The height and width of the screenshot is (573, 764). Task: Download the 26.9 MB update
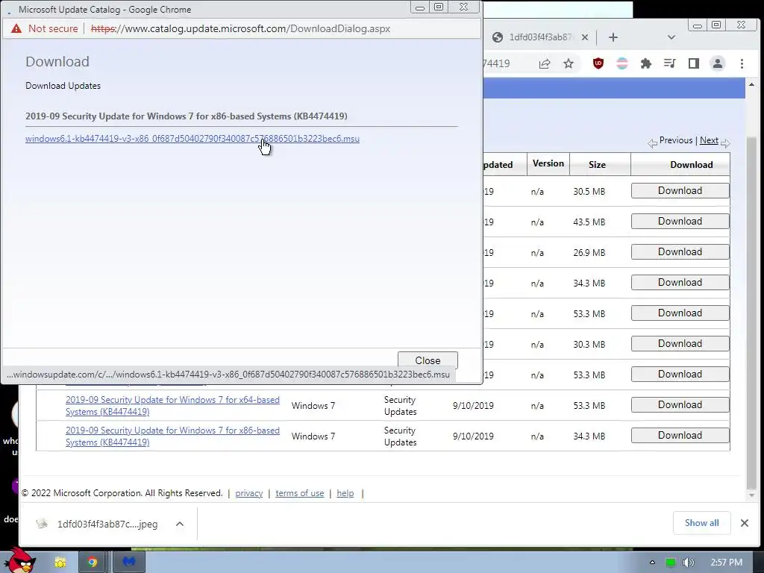pos(680,252)
